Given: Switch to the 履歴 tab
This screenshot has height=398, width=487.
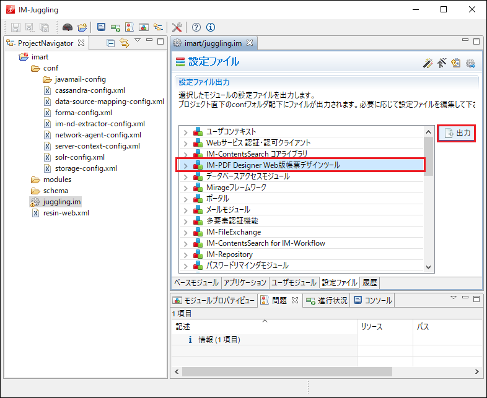Looking at the screenshot, I should point(370,283).
